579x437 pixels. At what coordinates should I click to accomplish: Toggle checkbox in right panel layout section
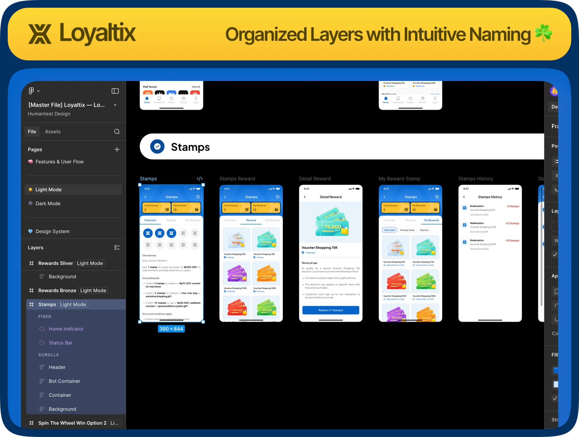pyautogui.click(x=555, y=254)
